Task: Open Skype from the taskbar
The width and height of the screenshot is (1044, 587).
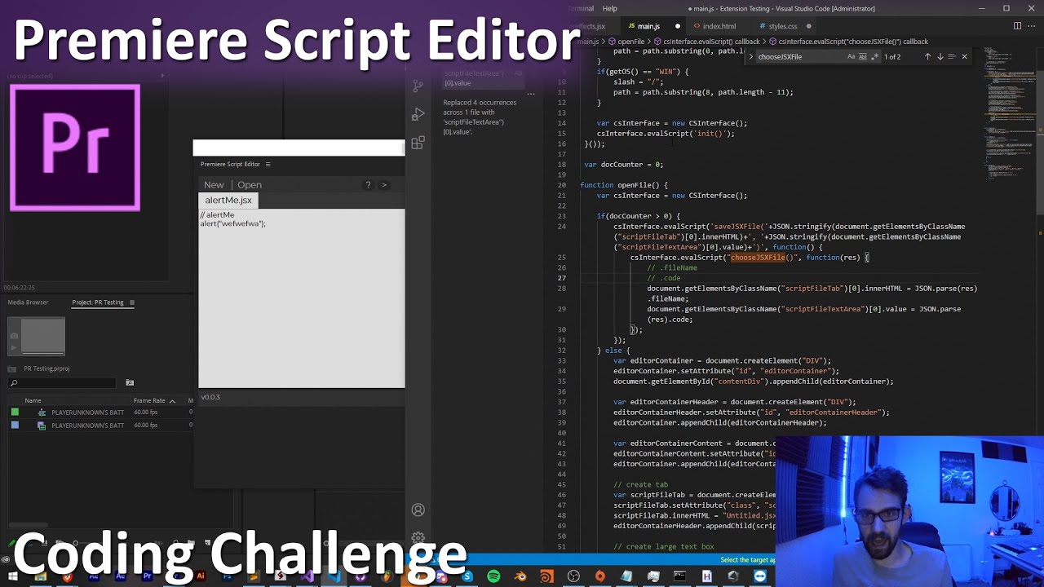Action: pos(467,577)
